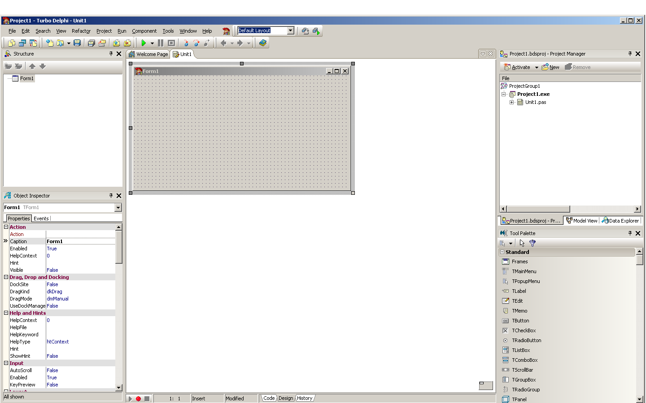Click the macro playback triangle in status bar
Viewport: 646px width, 403px height.
click(x=130, y=399)
